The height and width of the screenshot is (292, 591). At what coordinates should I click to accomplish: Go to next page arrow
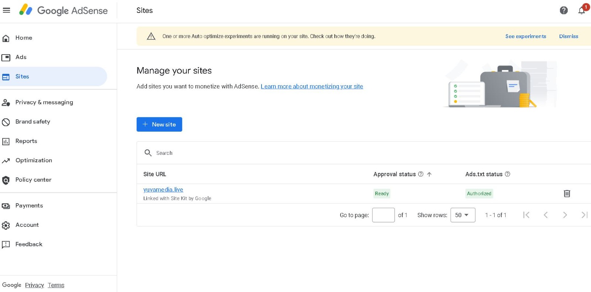click(565, 215)
